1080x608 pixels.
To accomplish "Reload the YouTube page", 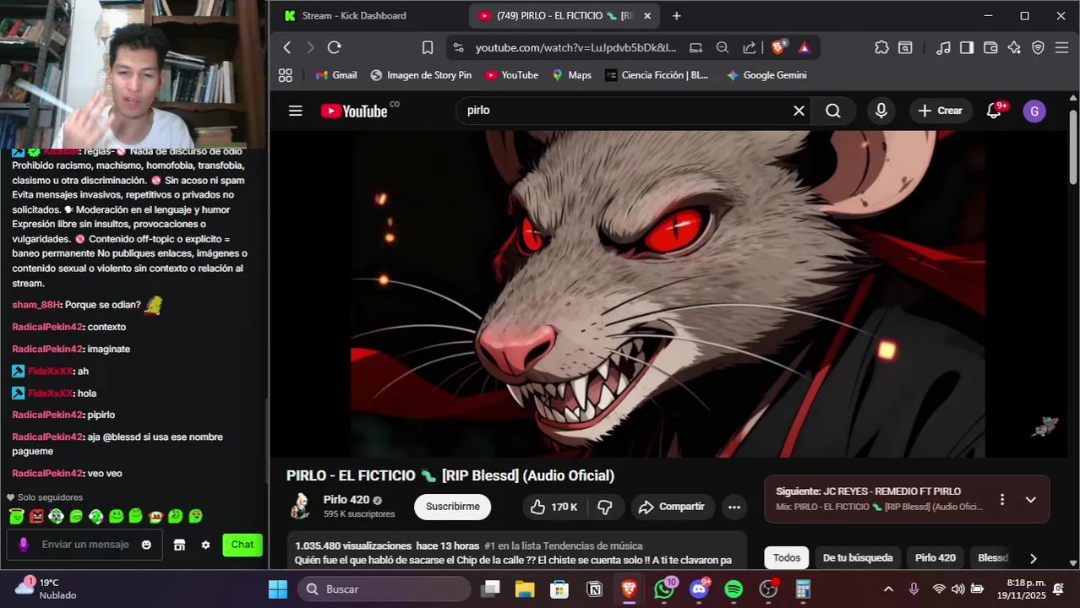I will pyautogui.click(x=334, y=47).
